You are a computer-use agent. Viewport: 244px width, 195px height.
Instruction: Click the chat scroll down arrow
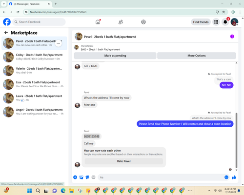(236, 170)
